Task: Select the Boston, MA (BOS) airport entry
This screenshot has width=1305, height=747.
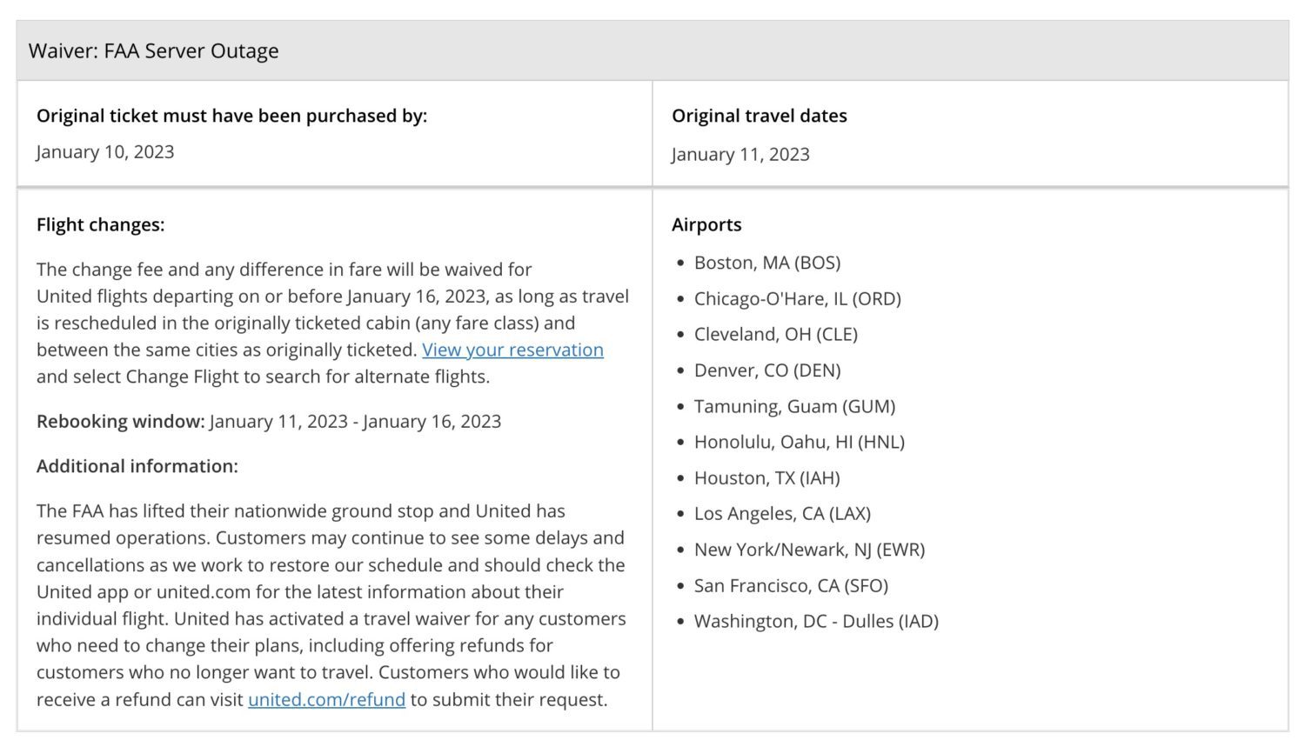Action: [767, 263]
